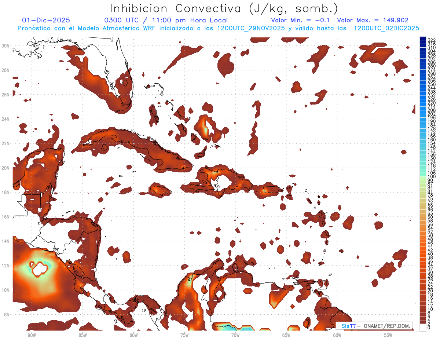Click the '1200UTC_02DIC2025' valid-until time

386,28
